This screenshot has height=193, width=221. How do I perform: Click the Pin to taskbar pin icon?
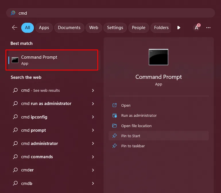pos(115,146)
